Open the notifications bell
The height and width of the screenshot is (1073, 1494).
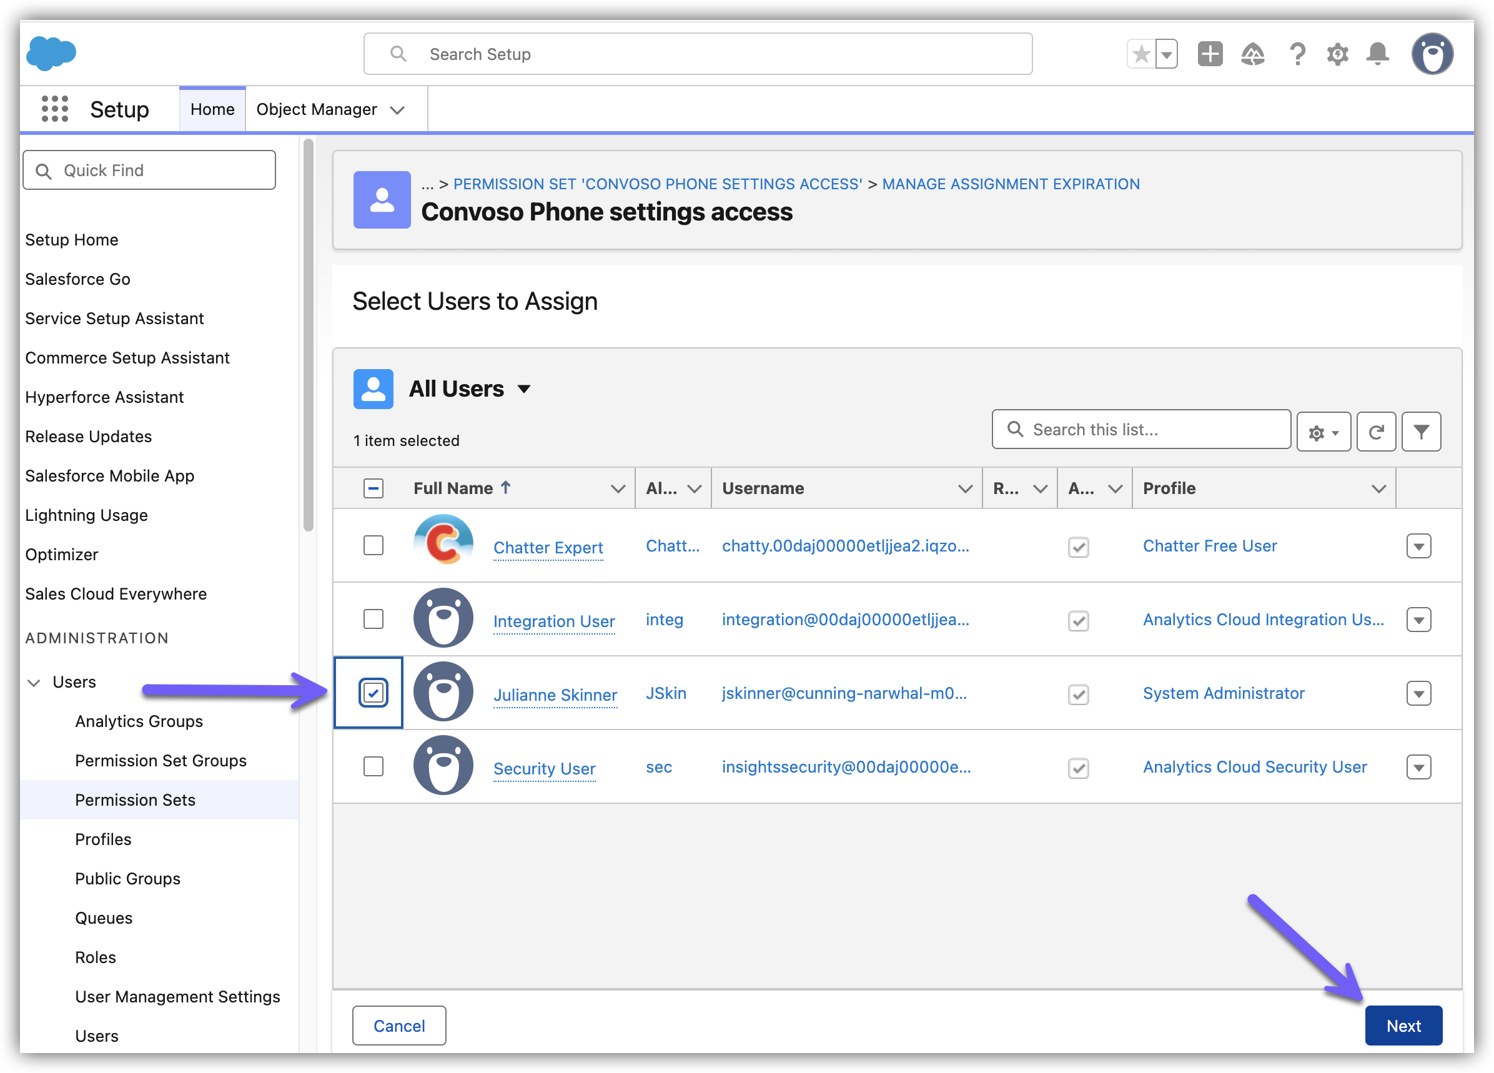[1377, 54]
